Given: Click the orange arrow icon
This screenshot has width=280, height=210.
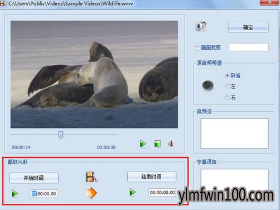Looking at the screenshot, I should (91, 193).
